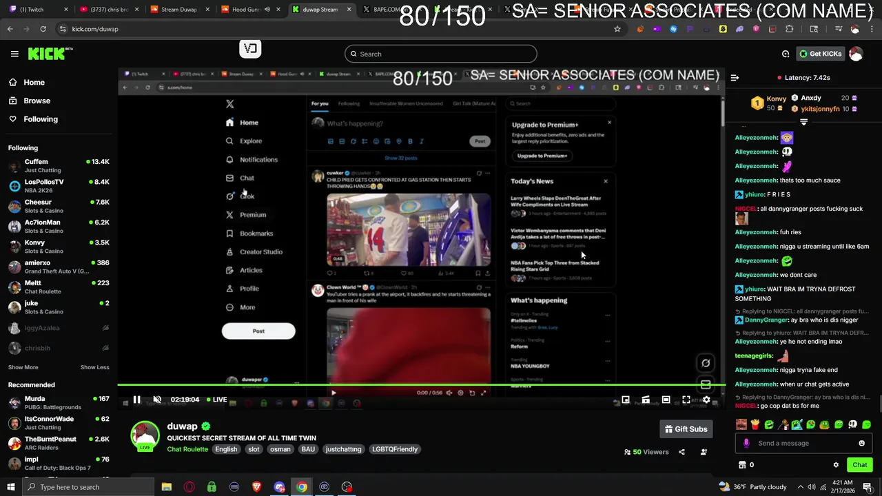Click Show Less under Following
Viewport: 882px width, 496px height.
pyautogui.click(x=94, y=367)
